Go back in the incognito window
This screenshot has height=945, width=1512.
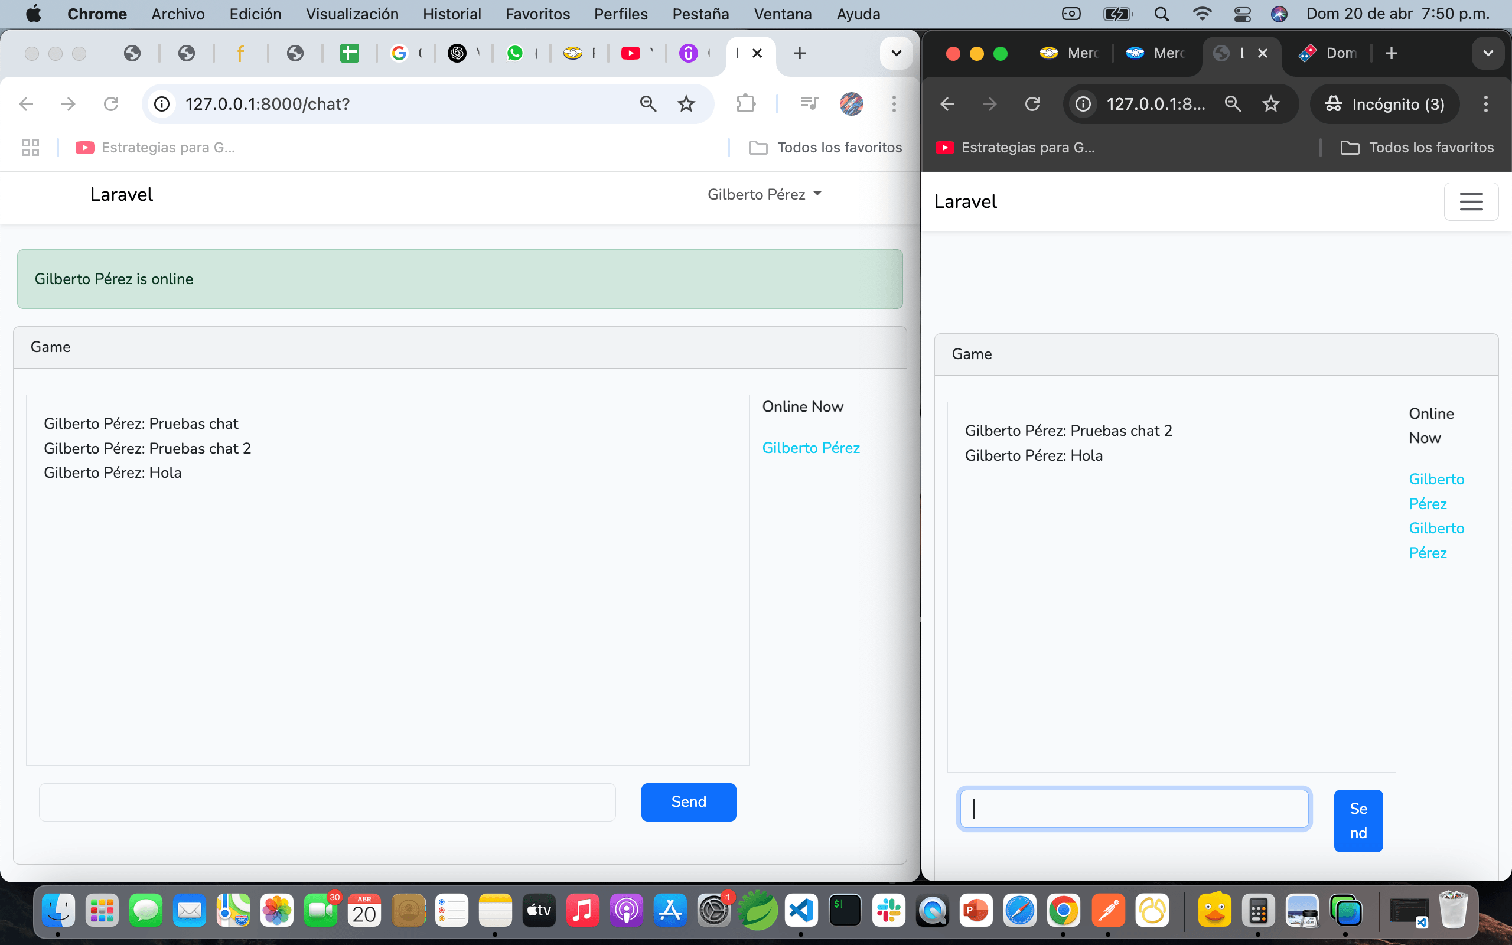point(947,104)
